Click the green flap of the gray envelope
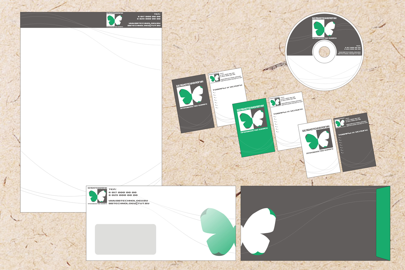The image size is (405, 270). pyautogui.click(x=383, y=223)
